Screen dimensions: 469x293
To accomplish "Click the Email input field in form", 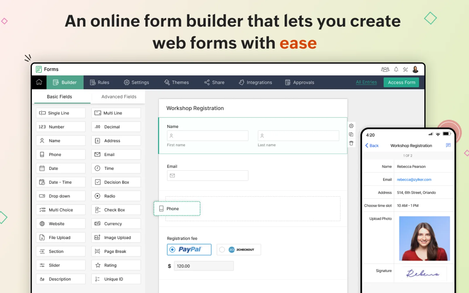I will pos(208,176).
